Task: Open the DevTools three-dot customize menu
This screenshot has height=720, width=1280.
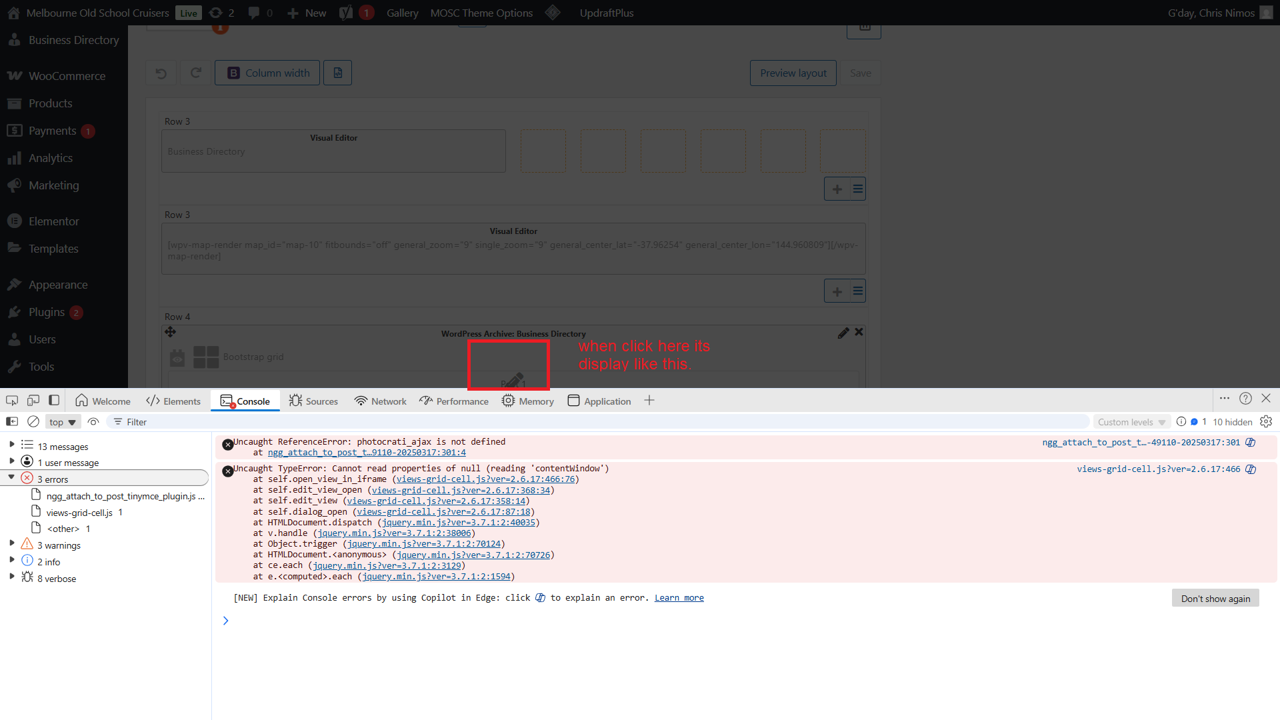Action: [x=1225, y=399]
